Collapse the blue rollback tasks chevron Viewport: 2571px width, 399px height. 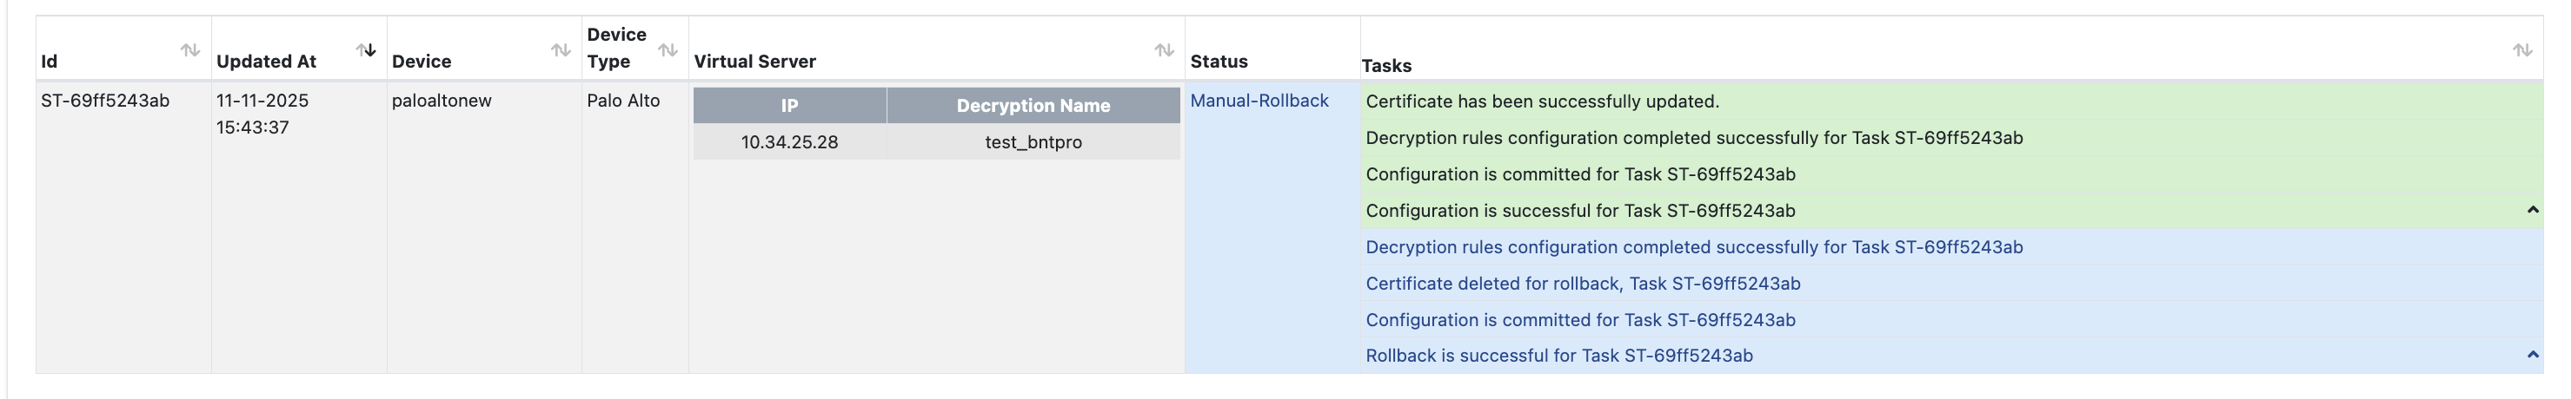coord(2532,354)
